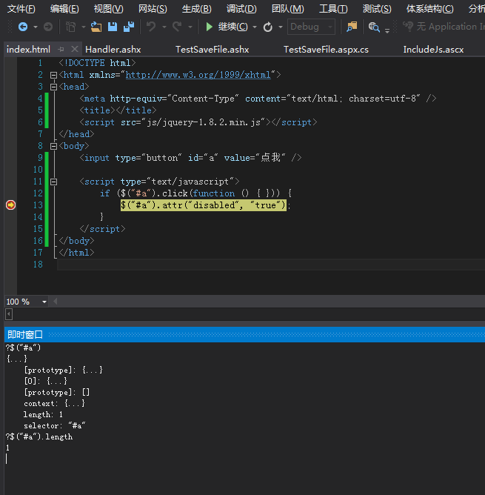Open the Refresh dropdown arrow
Screen dimensions: 485x495
tap(280, 27)
